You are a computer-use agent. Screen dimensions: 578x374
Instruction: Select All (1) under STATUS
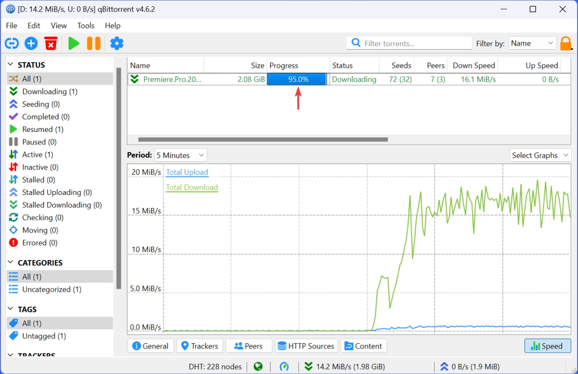pyautogui.click(x=60, y=78)
